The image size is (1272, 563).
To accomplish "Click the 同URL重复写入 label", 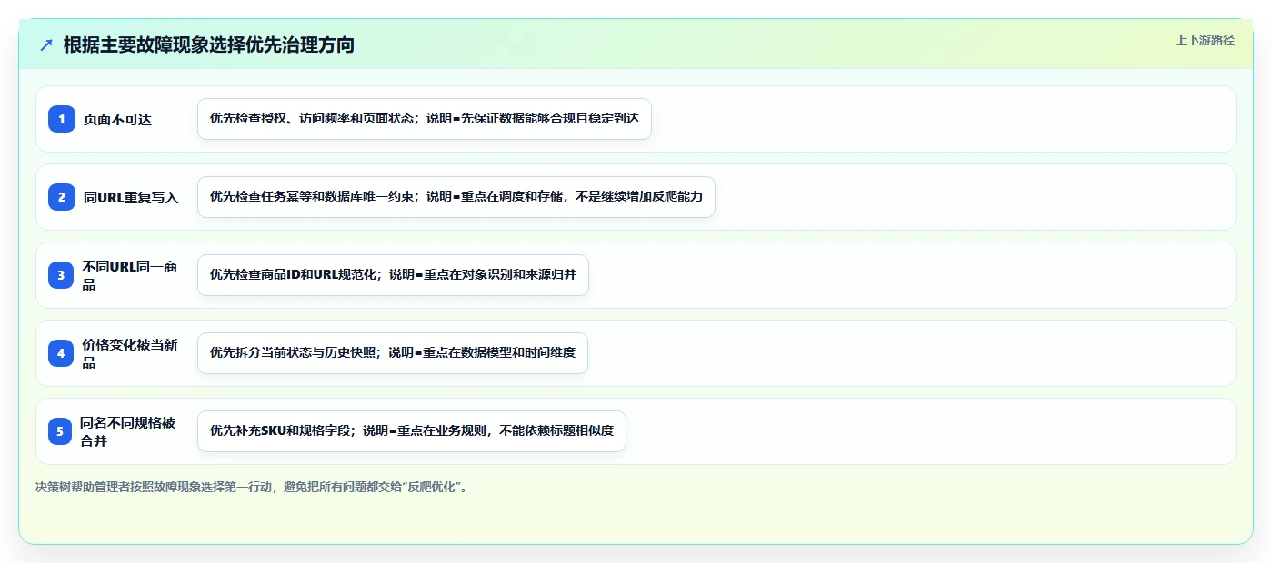I will 131,197.
